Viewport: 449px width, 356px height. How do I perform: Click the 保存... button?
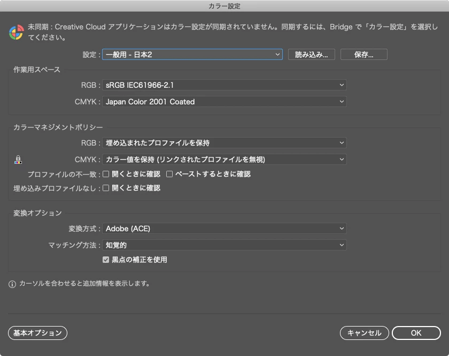point(363,55)
